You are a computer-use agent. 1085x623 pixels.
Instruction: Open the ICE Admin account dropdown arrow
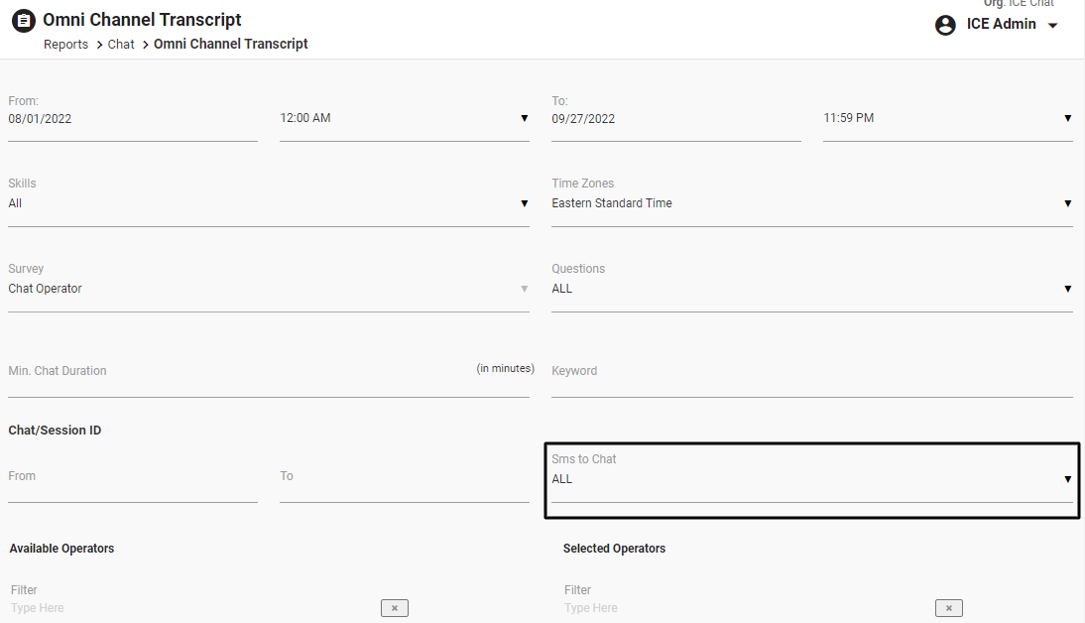(x=1052, y=26)
